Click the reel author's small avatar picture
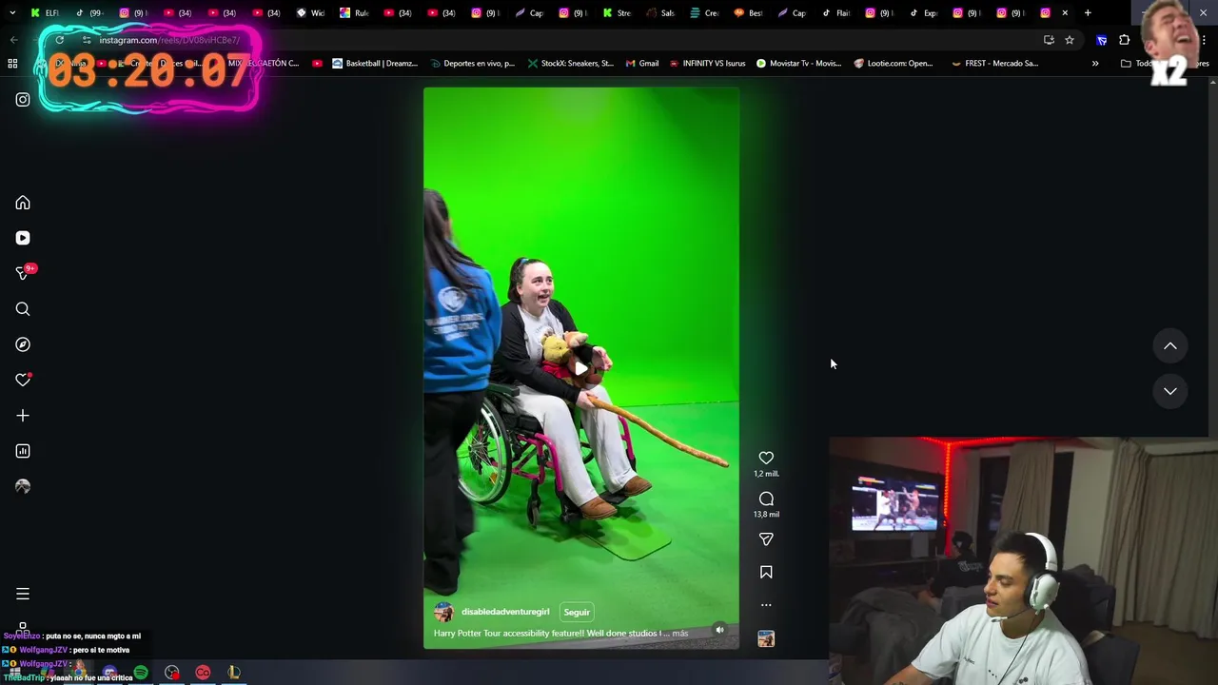 click(443, 612)
